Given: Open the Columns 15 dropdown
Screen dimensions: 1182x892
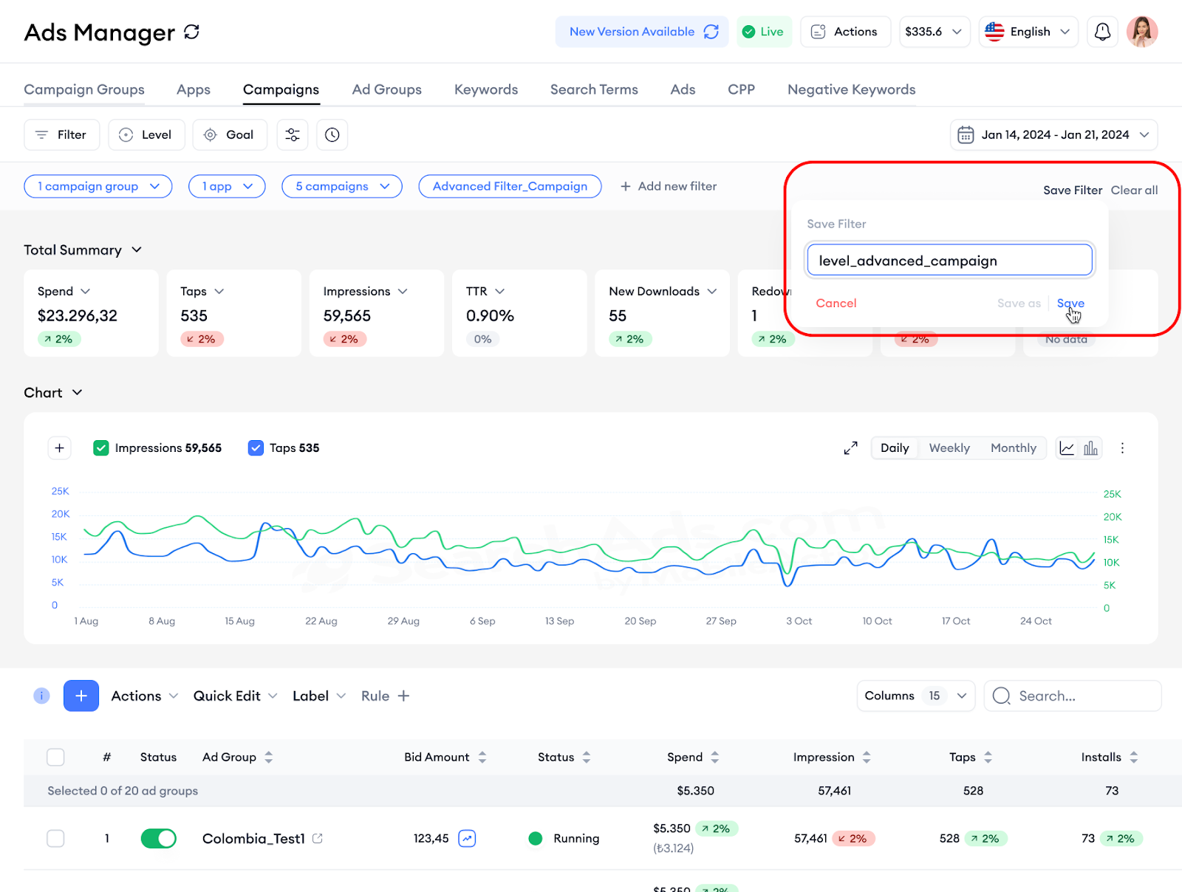Looking at the screenshot, I should click(915, 696).
